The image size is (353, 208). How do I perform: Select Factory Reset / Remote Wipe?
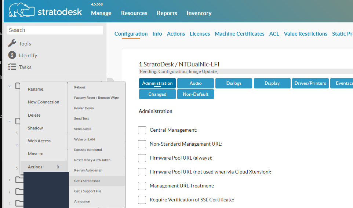pos(97,98)
